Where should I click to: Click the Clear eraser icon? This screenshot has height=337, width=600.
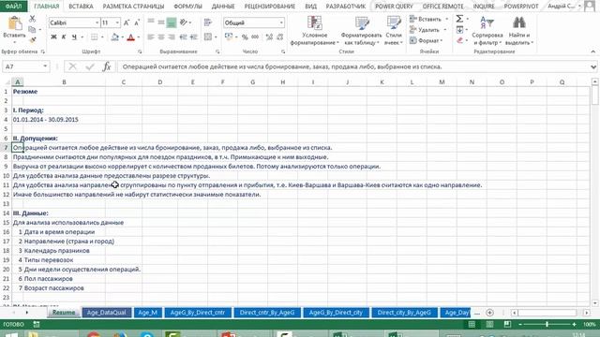point(459,40)
